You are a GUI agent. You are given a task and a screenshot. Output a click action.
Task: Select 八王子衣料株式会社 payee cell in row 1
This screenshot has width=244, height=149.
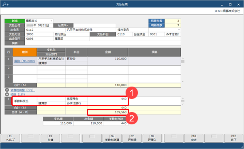click(x=51, y=59)
